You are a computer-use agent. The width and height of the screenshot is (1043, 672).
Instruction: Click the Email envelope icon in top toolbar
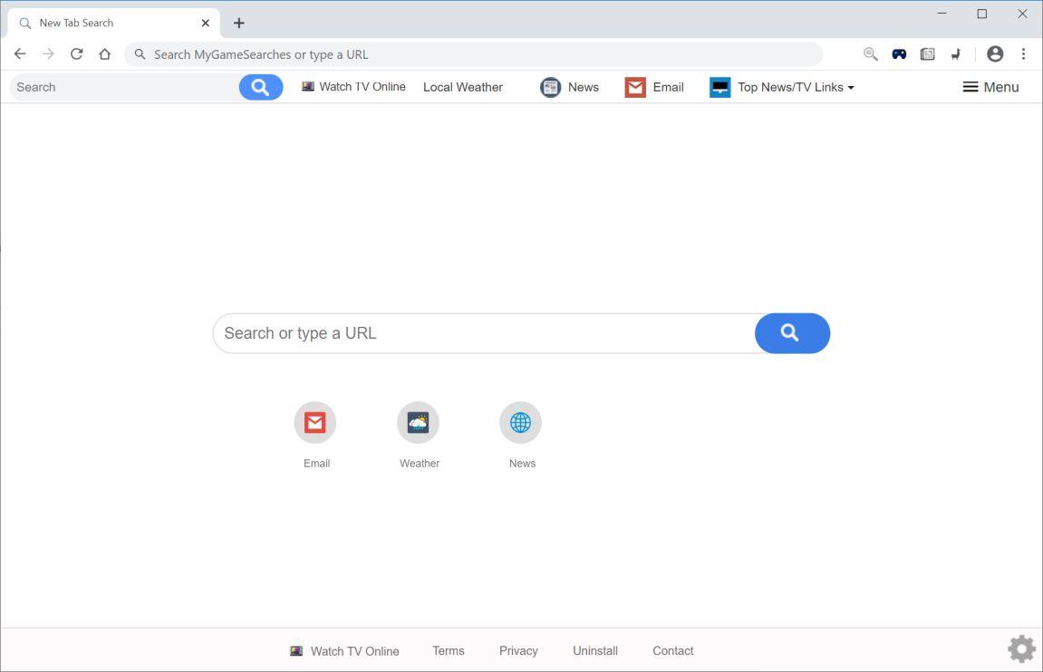pos(635,87)
